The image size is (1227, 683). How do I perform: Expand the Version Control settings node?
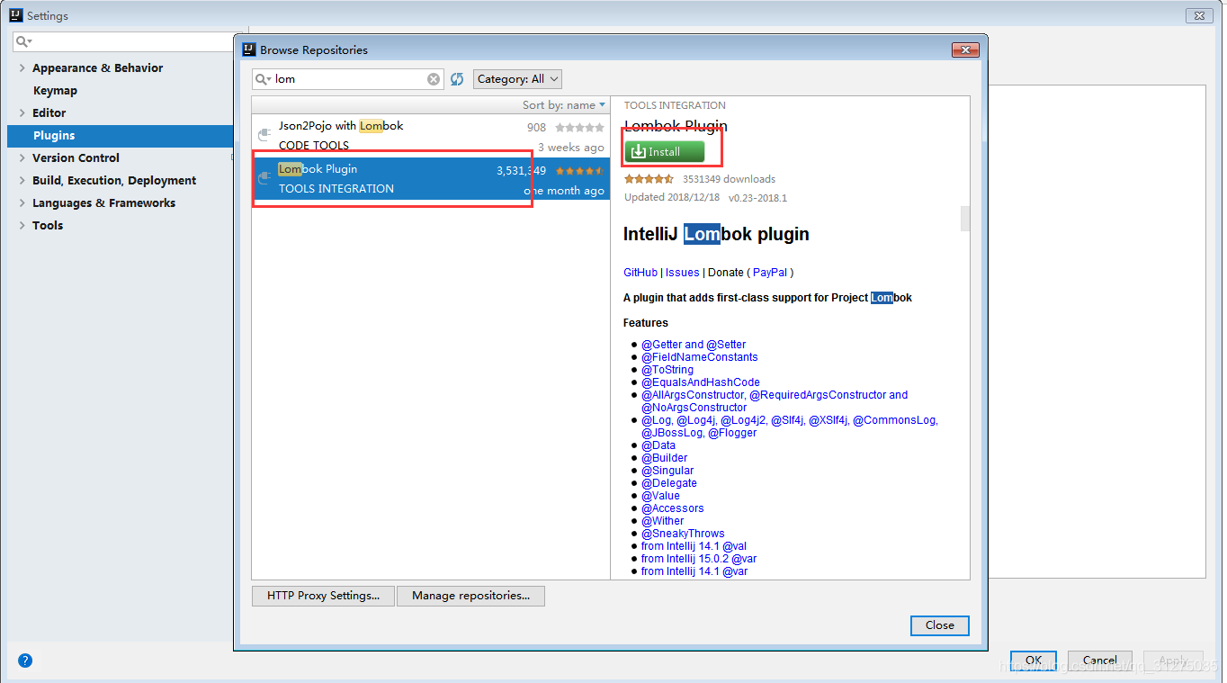22,157
